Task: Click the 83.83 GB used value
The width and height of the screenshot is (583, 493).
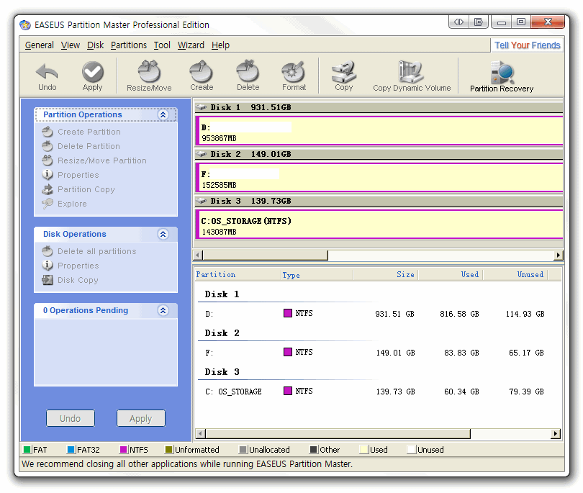Action: (x=461, y=353)
